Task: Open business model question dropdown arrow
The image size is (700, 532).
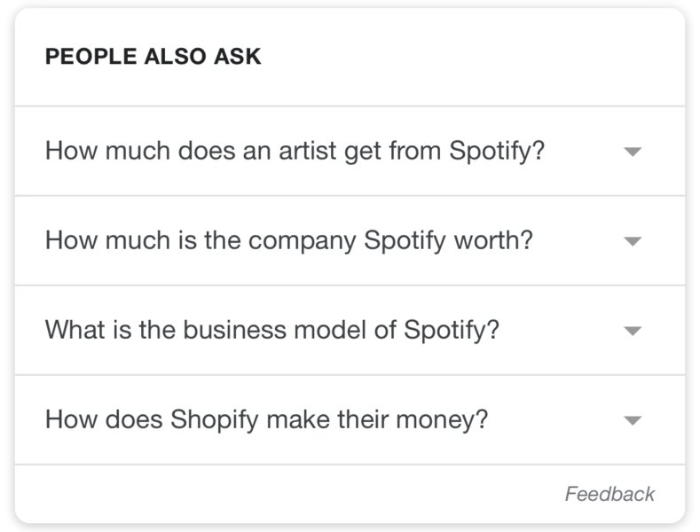Action: (x=632, y=331)
